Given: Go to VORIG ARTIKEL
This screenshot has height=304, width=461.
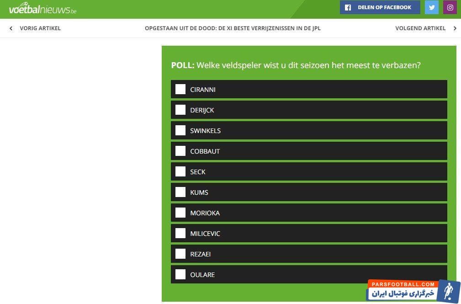Looking at the screenshot, I should 40,28.
